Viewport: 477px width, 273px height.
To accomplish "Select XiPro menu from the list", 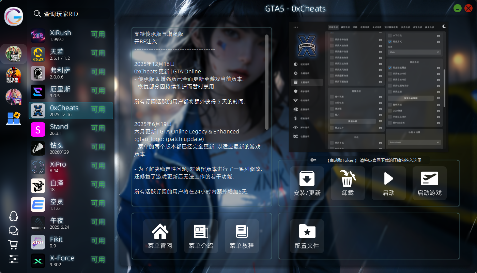I will [x=71, y=167].
